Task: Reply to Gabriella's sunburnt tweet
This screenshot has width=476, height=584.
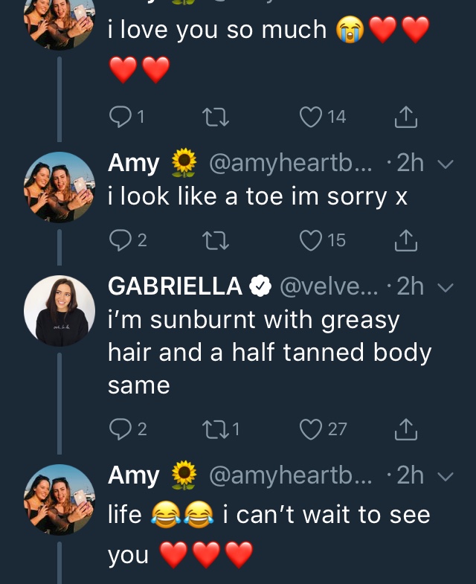Action: coord(119,429)
